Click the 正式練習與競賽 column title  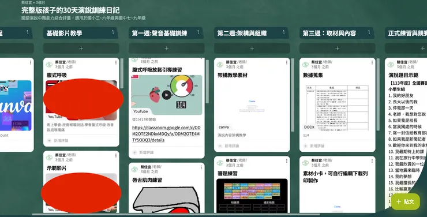407,33
